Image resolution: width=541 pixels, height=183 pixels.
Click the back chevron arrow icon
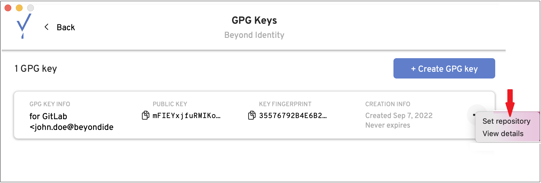47,27
